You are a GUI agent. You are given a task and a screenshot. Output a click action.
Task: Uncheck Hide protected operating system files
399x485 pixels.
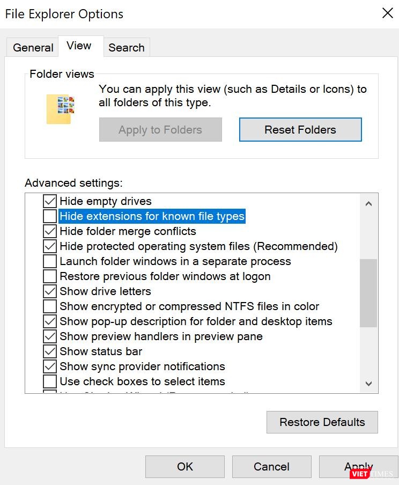coord(49,246)
